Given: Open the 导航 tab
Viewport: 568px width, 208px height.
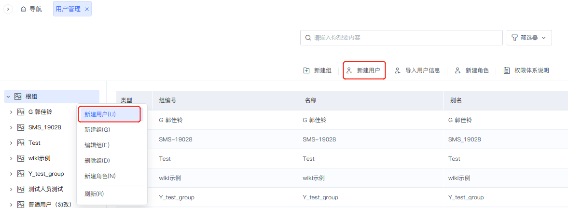Looking at the screenshot, I should [31, 9].
